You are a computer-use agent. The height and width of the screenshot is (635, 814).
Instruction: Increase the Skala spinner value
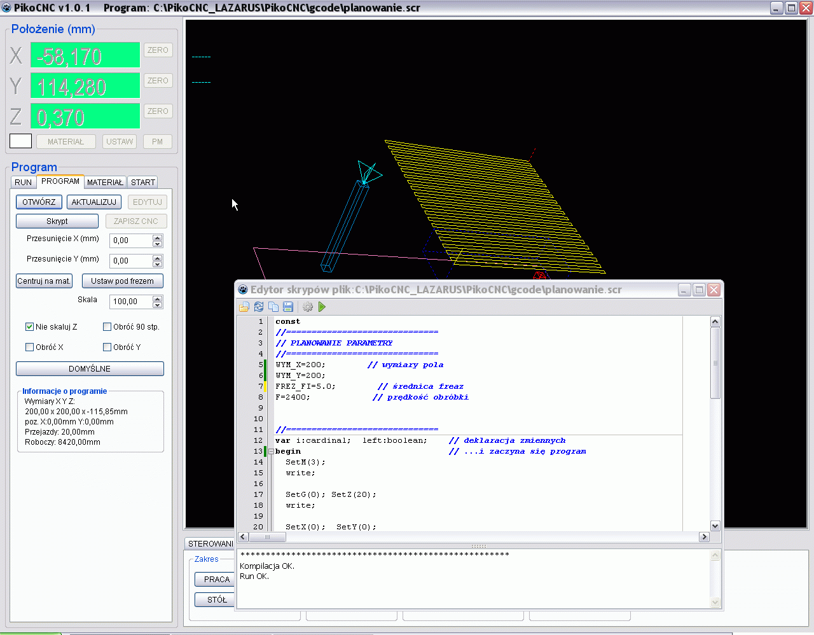(158, 298)
